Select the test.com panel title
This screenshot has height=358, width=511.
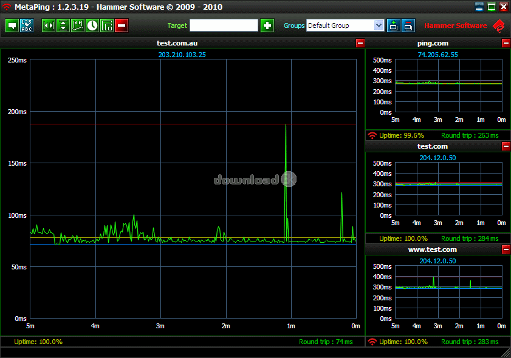tap(433, 146)
